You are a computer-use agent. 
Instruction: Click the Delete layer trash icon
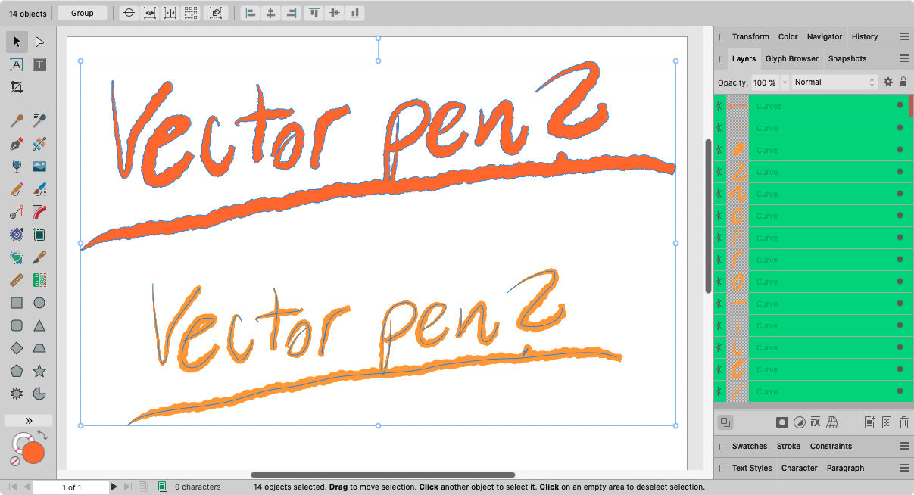click(x=904, y=422)
